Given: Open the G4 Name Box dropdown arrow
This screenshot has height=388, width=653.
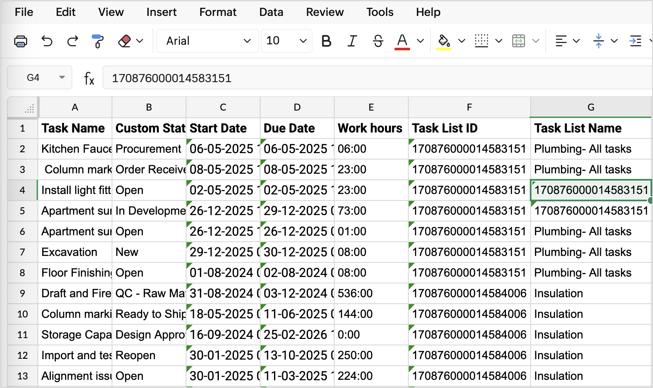Looking at the screenshot, I should click(62, 77).
